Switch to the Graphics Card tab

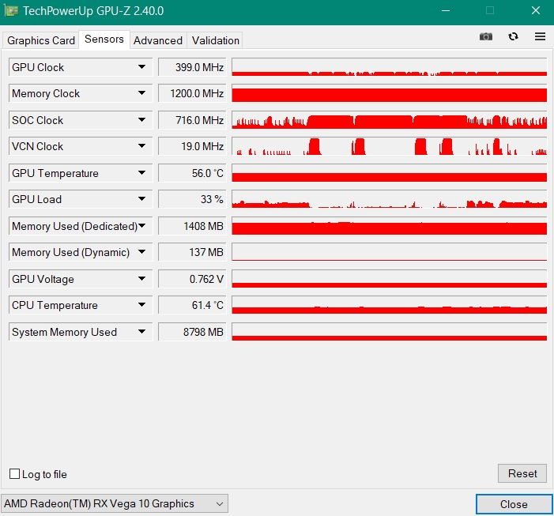pyautogui.click(x=41, y=40)
